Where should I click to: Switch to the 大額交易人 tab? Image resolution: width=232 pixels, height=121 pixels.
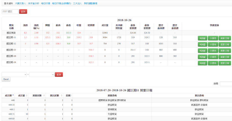(x=20, y=3)
